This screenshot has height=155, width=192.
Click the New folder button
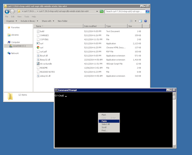[62, 21]
